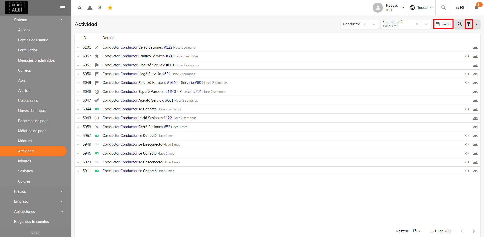Open dropdown arrow next to filter funnel
484x237 pixels.
coord(476,24)
